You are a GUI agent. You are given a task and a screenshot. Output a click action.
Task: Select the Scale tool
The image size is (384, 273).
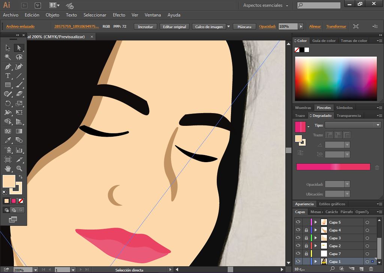tap(19, 103)
